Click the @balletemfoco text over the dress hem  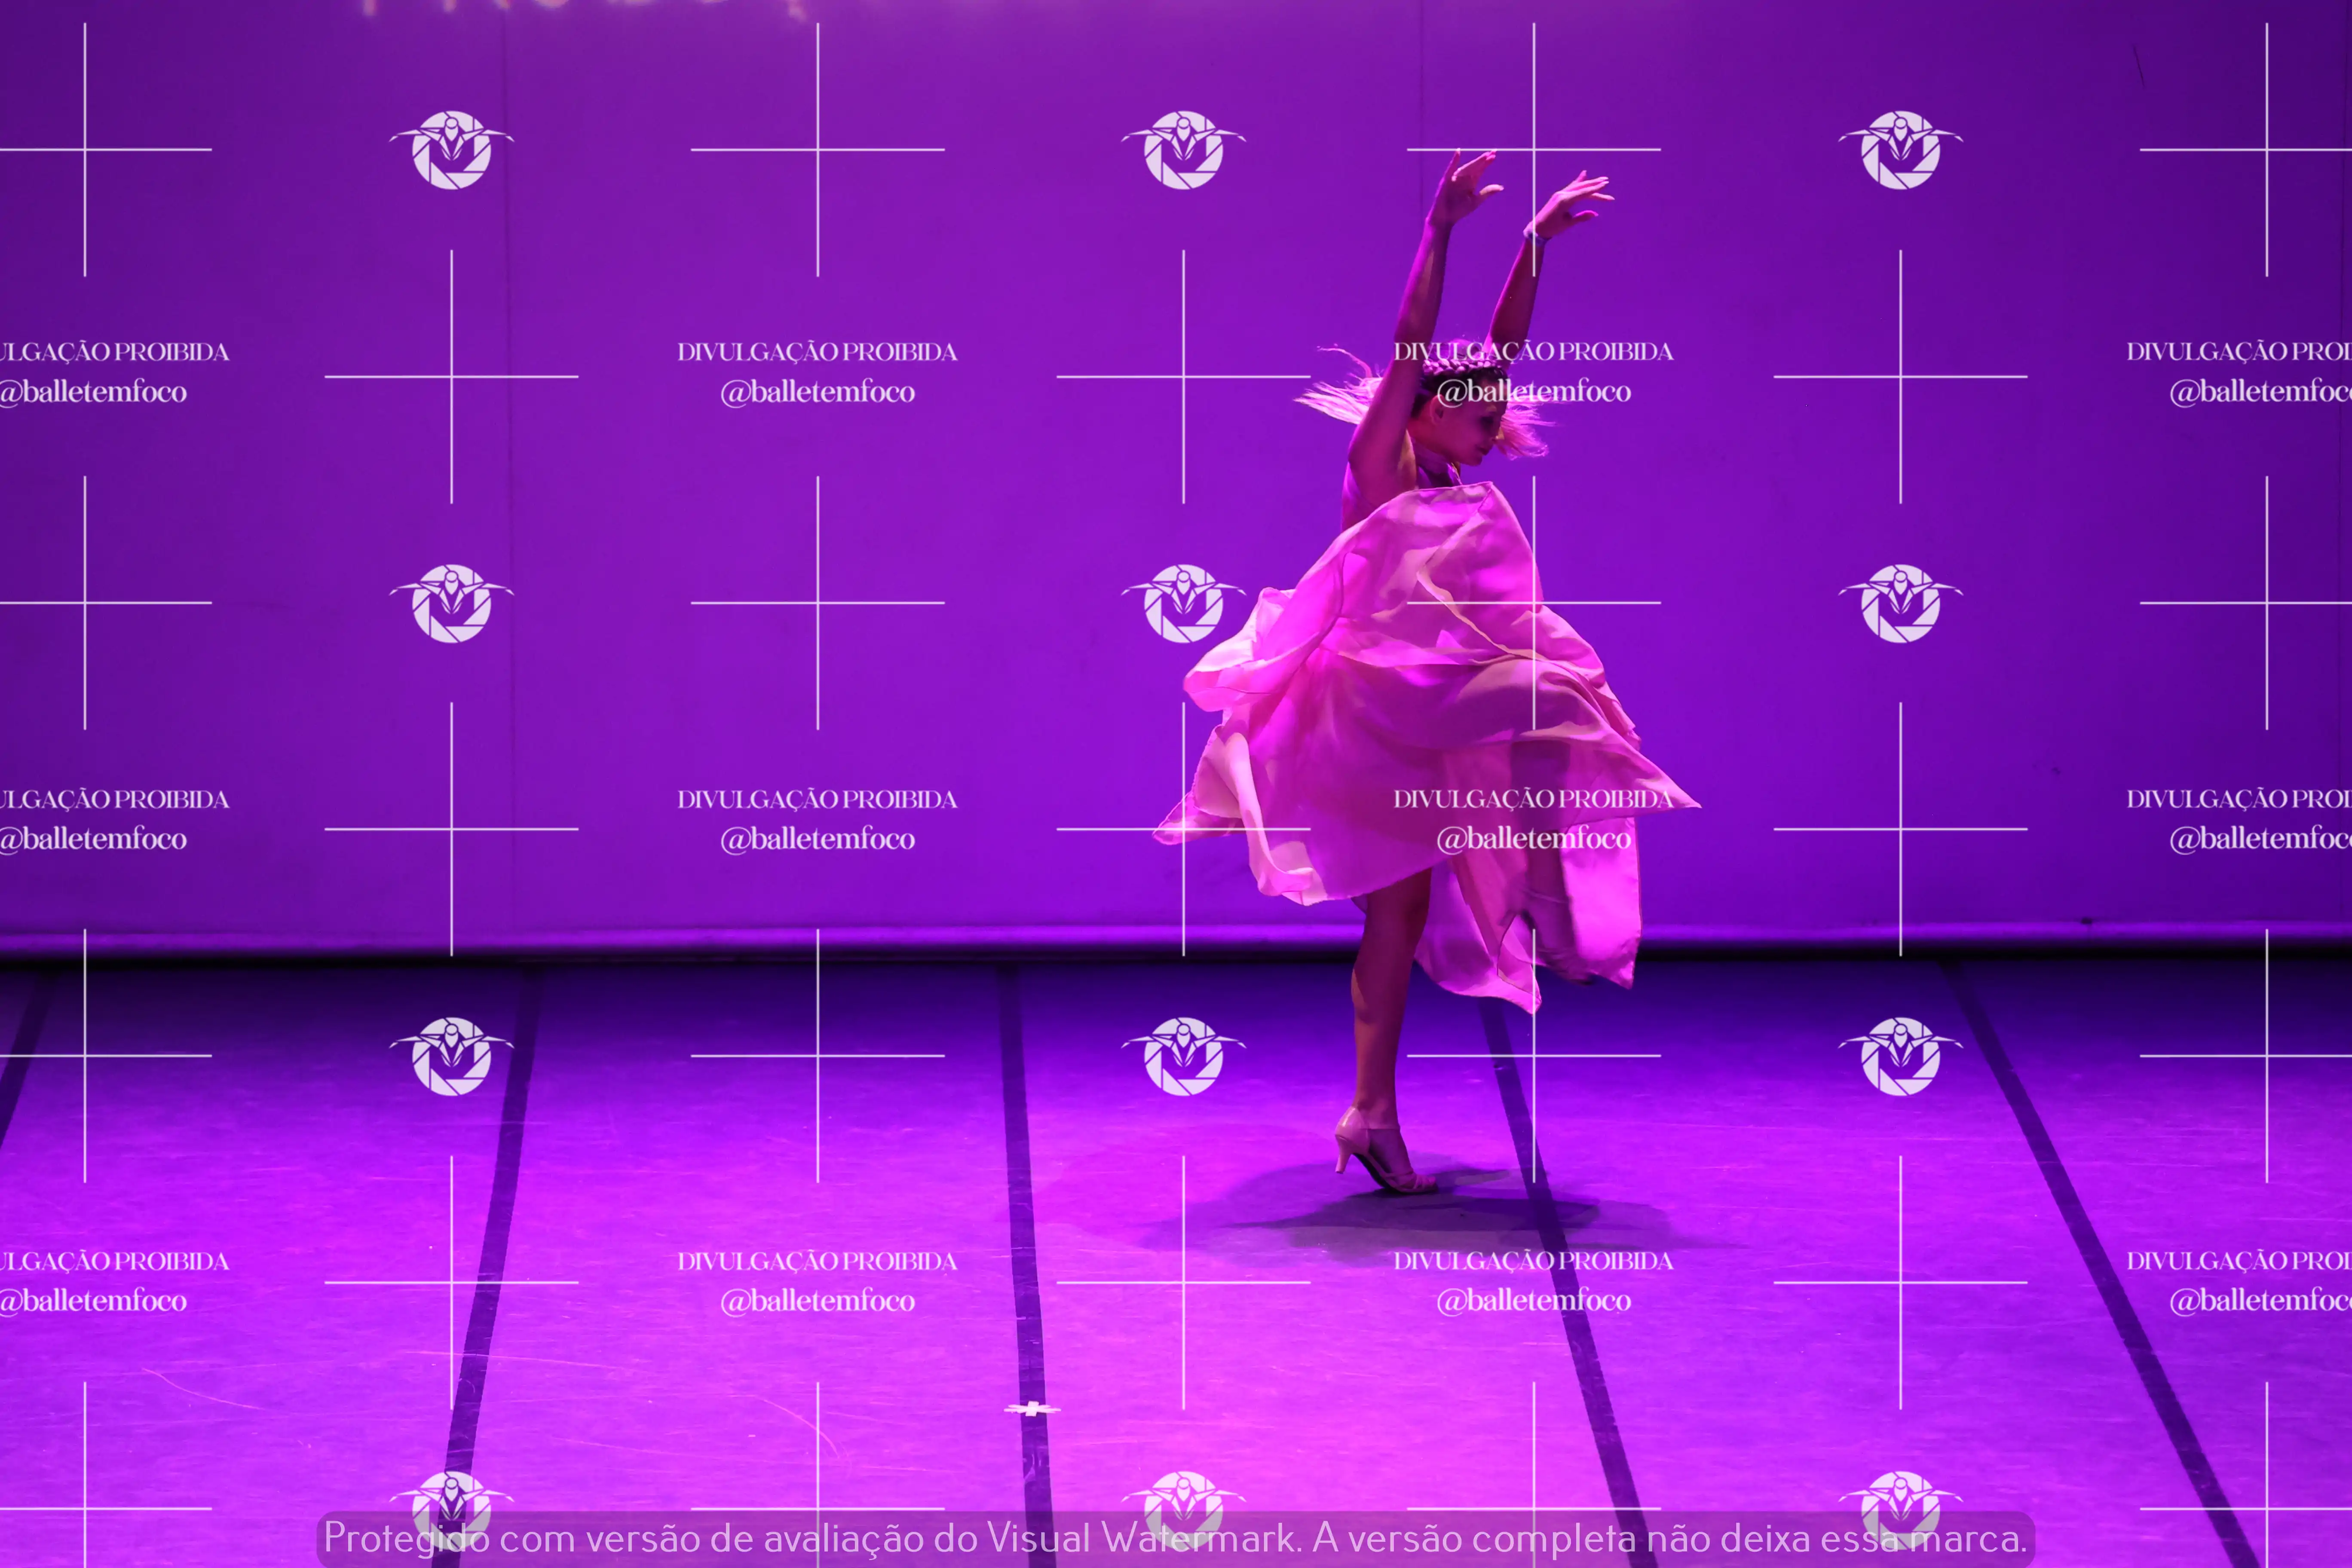pyautogui.click(x=1533, y=838)
